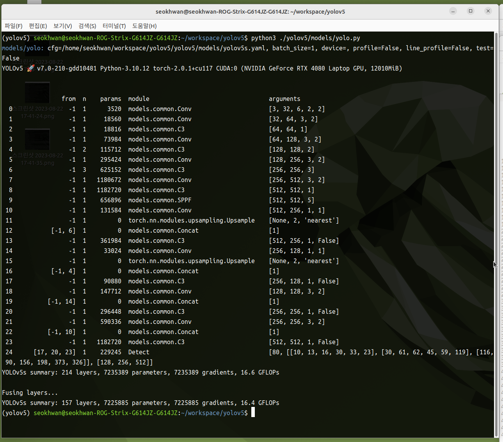503x442 pixels.
Task: Open the 파일(F) menu
Action: tap(14, 26)
